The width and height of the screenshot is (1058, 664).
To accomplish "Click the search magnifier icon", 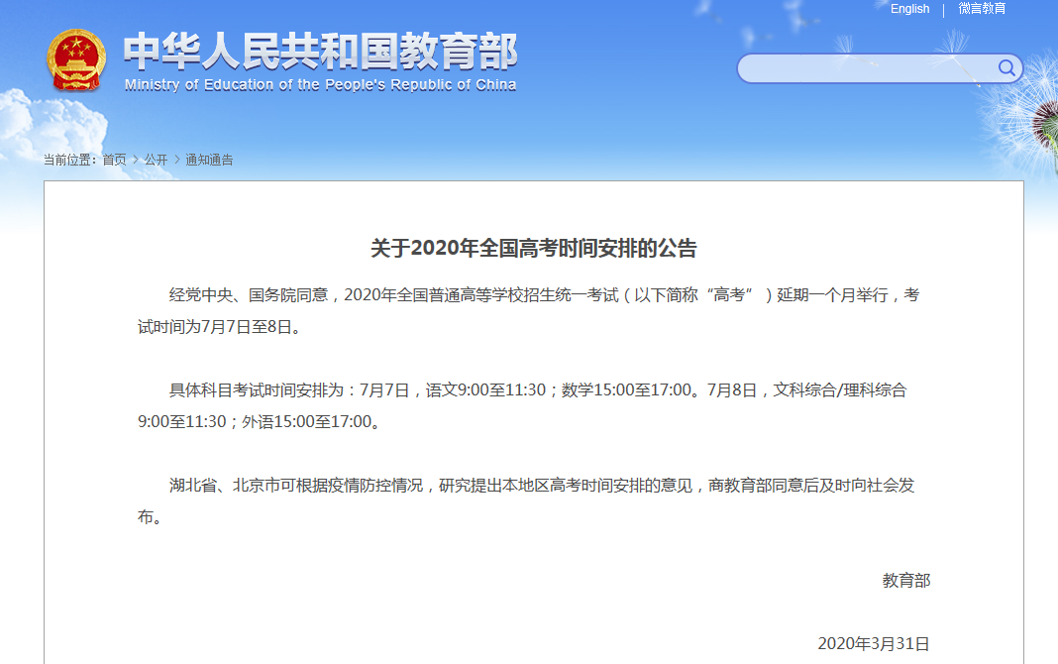I will pos(1006,67).
